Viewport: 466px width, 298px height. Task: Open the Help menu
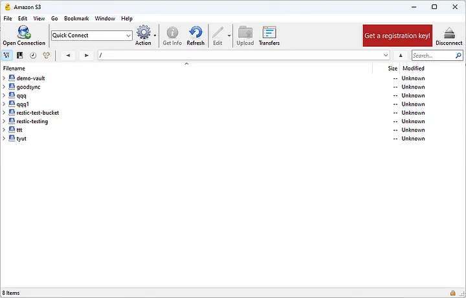(x=127, y=18)
